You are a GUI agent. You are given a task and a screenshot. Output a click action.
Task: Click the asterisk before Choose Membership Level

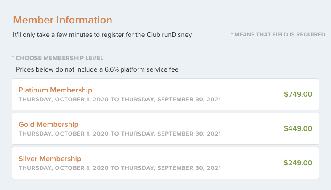coord(13,58)
